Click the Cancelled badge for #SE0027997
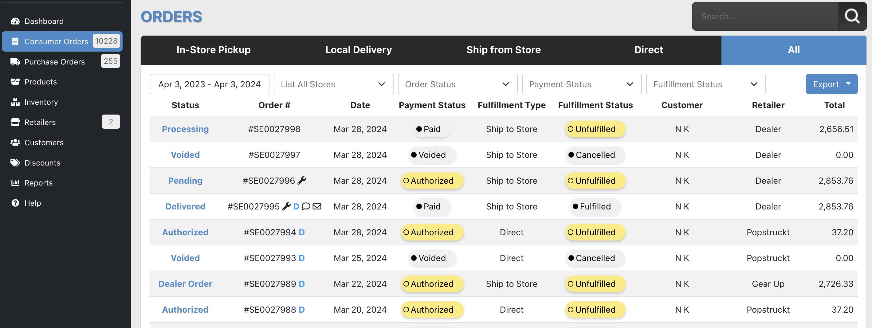 (x=595, y=155)
